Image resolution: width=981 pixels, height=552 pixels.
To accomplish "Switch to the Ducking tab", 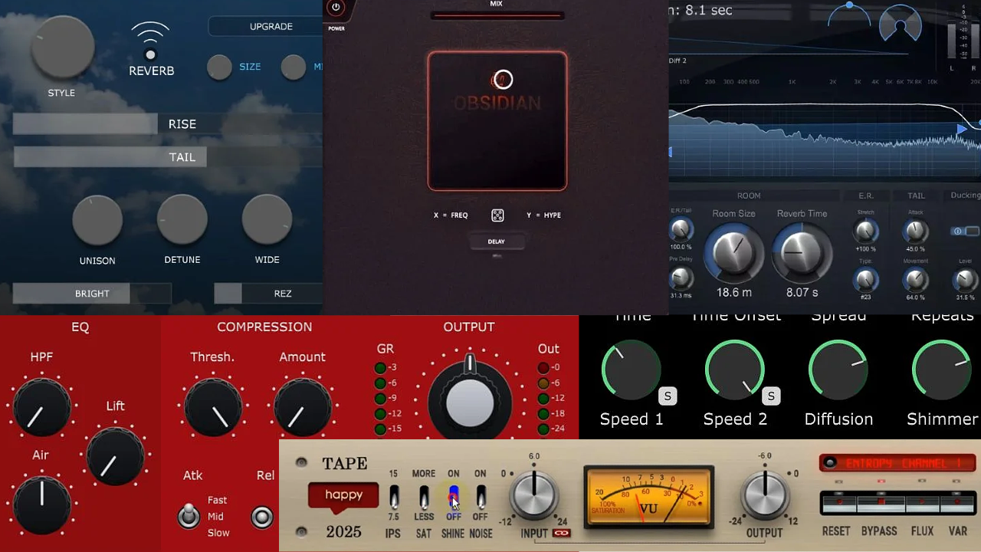I will [x=964, y=195].
